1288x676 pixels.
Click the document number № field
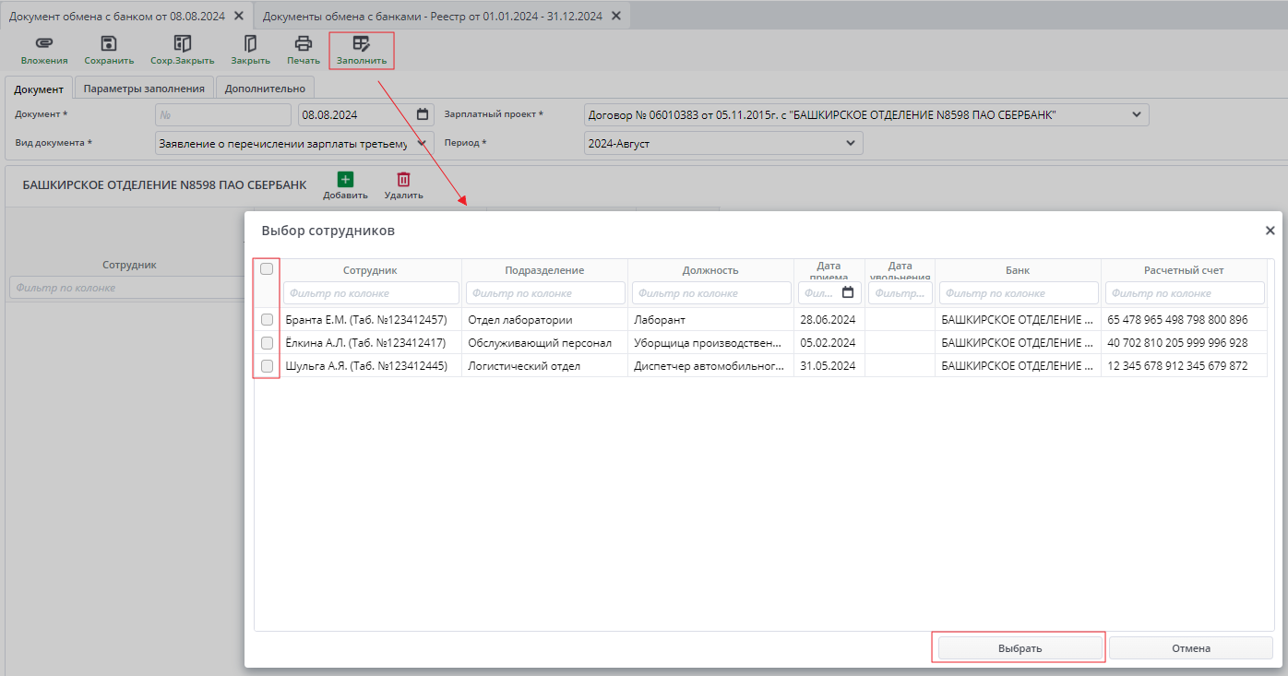pyautogui.click(x=223, y=114)
